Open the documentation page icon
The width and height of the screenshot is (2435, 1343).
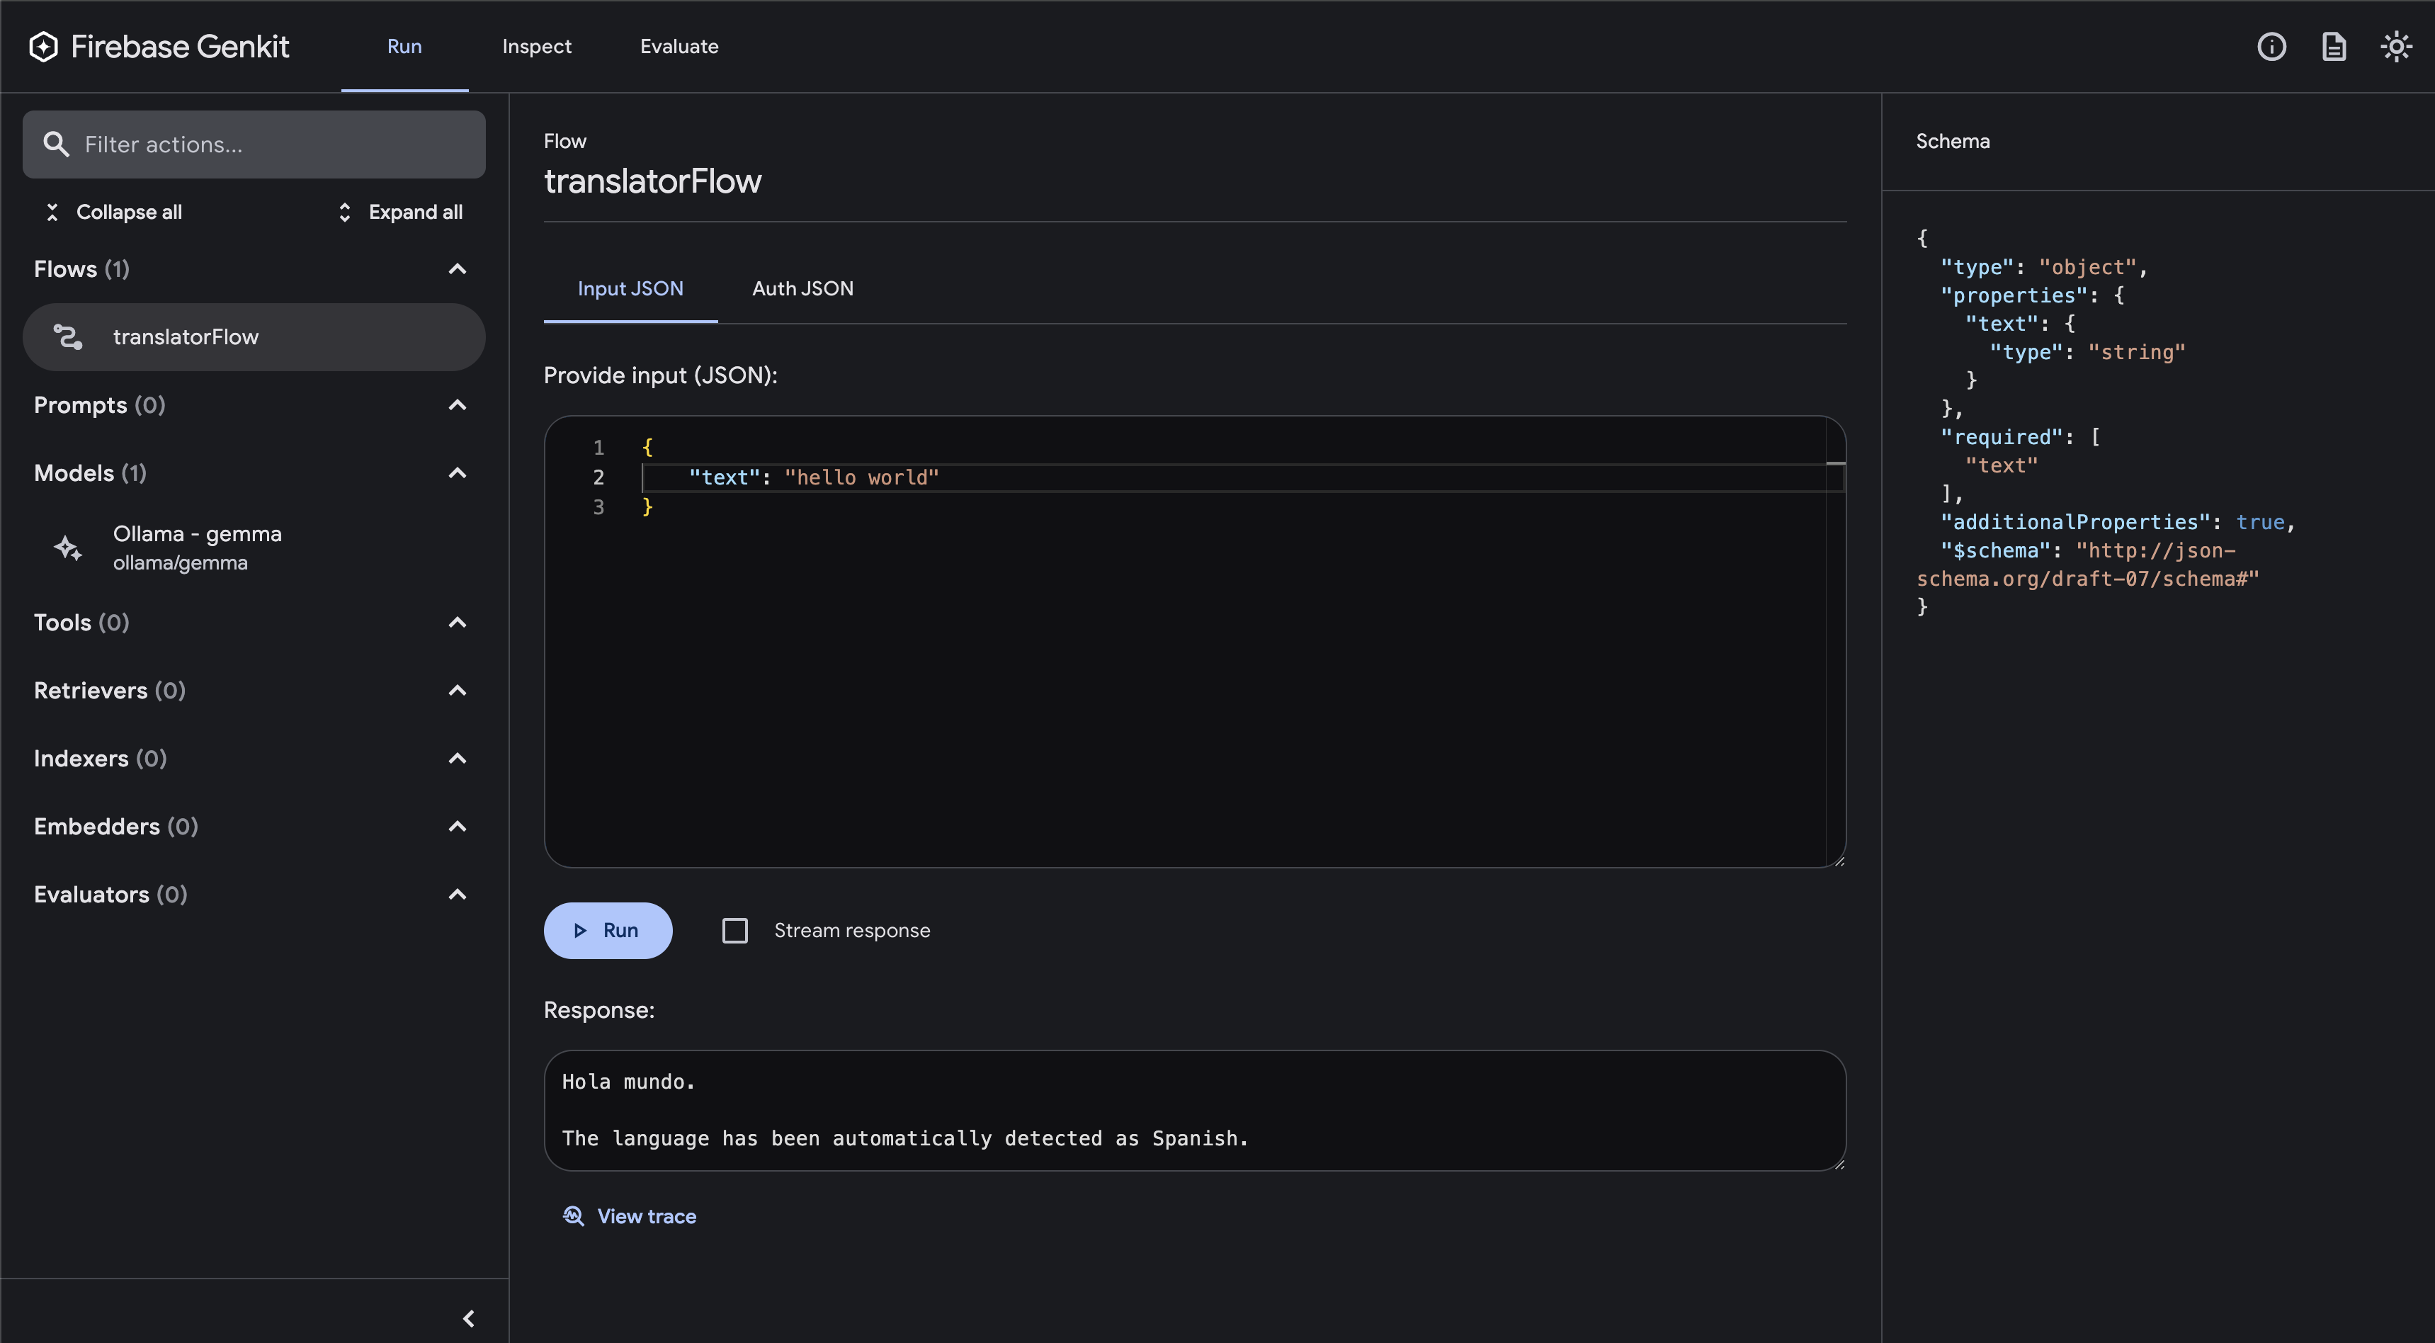[2334, 46]
